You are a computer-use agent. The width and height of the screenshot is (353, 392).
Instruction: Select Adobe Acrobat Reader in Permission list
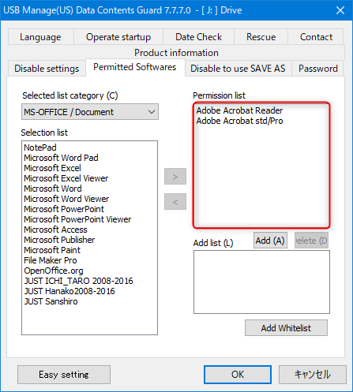coord(239,110)
